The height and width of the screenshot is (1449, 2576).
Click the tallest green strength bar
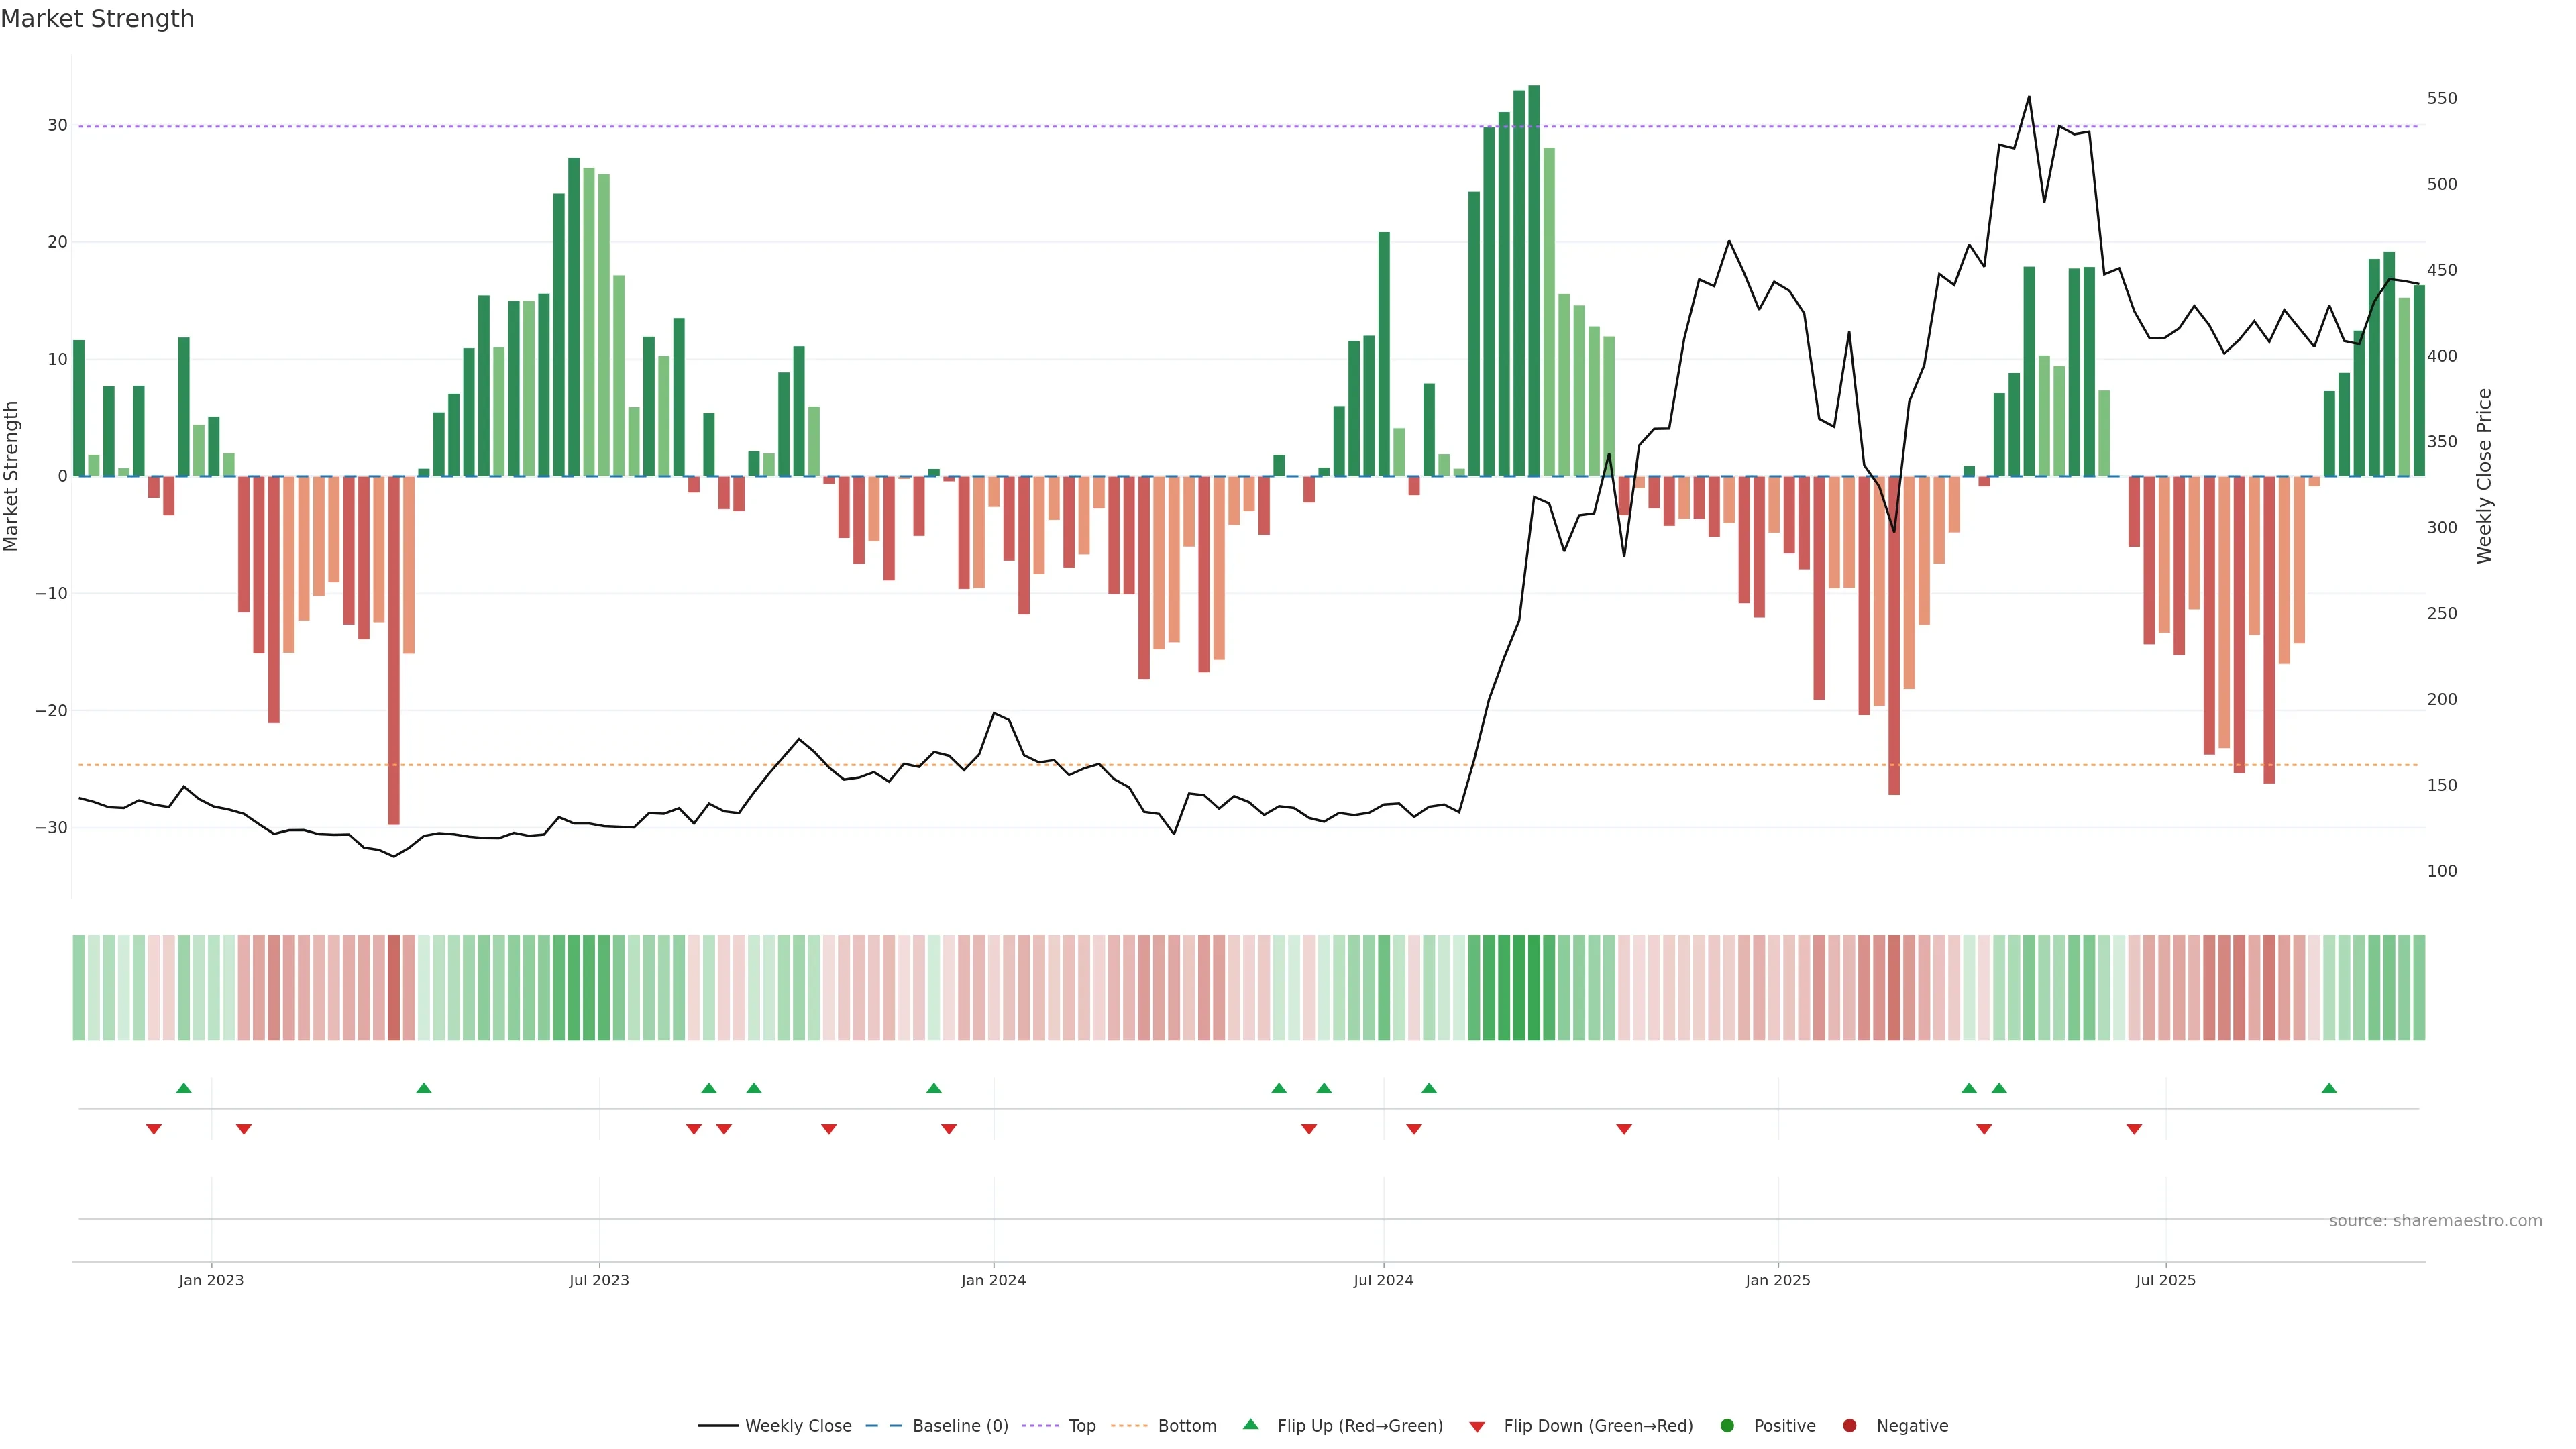[x=1534, y=280]
